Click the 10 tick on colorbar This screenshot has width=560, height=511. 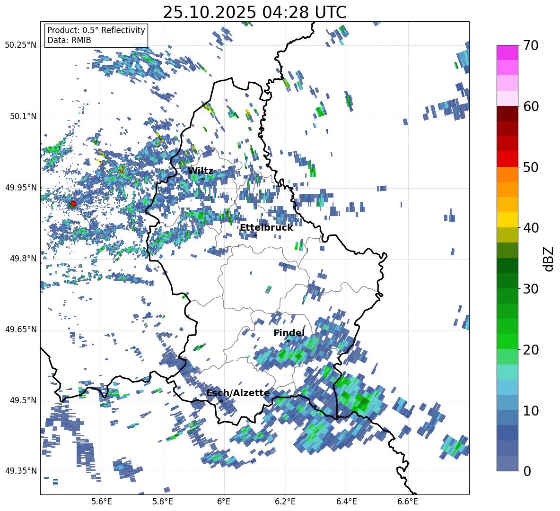point(531,410)
